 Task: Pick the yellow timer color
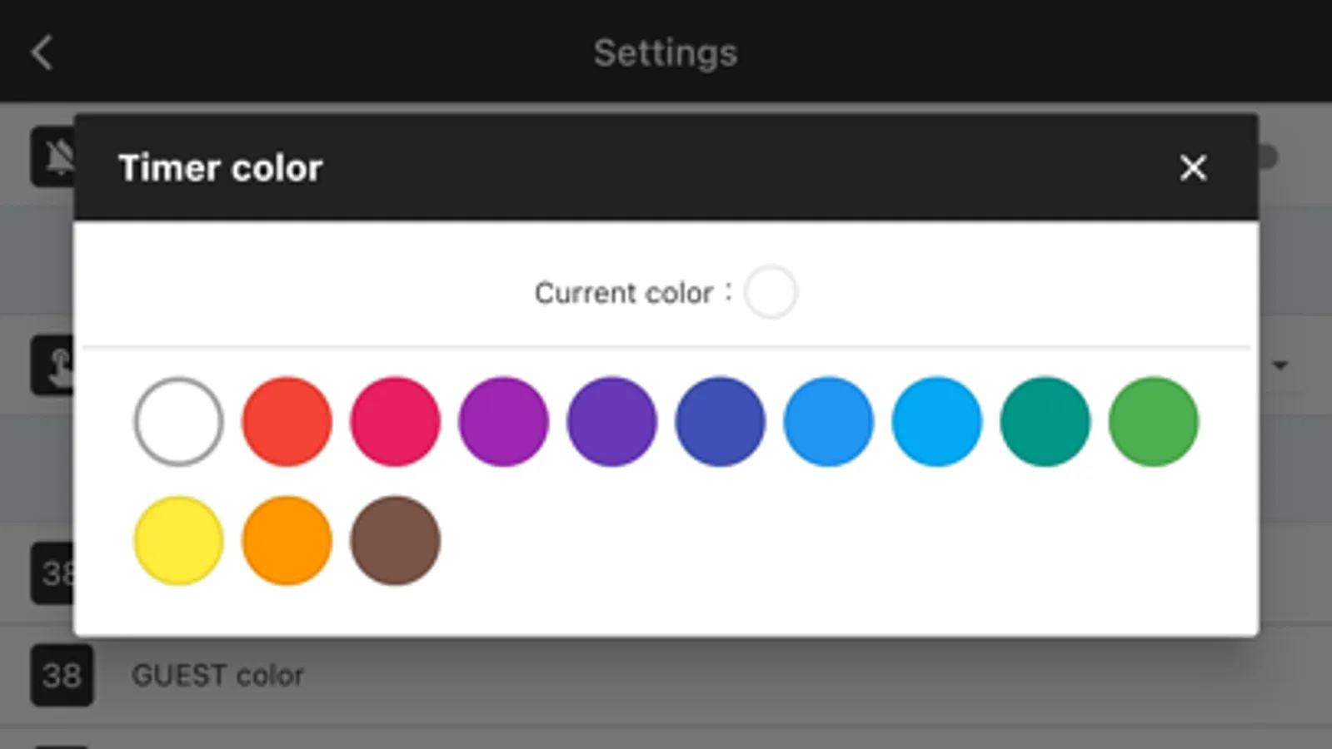(x=178, y=541)
